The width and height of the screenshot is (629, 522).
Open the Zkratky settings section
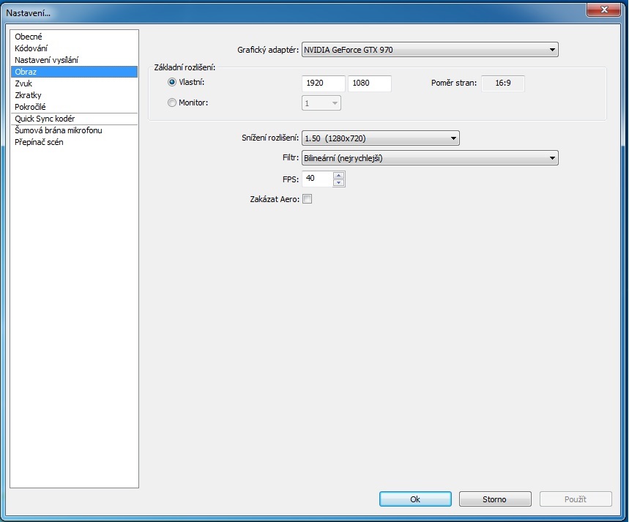click(74, 95)
